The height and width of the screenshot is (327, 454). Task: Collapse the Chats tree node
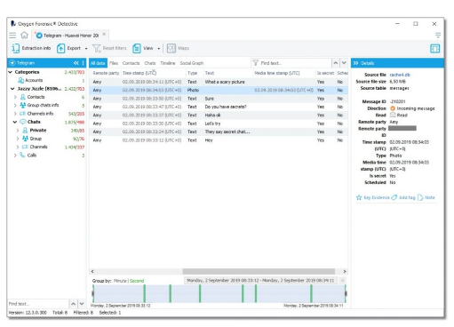point(15,122)
